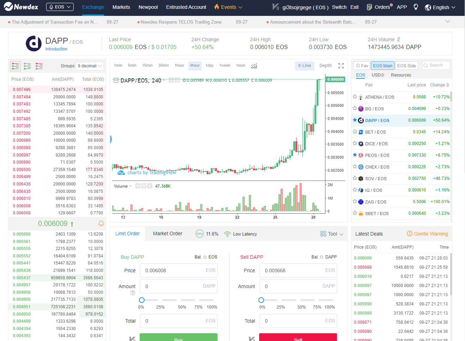Click the Amount help question-mark icon
This screenshot has height=341, width=465.
pyautogui.click(x=133, y=293)
